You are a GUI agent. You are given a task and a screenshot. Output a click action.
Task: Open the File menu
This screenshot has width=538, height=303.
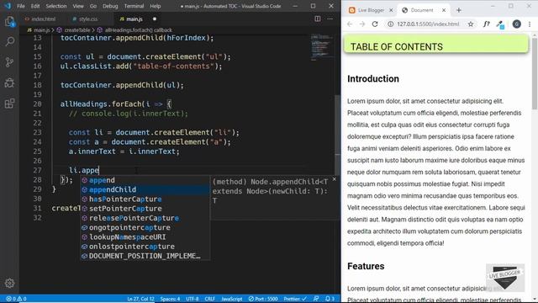pyautogui.click(x=21, y=6)
